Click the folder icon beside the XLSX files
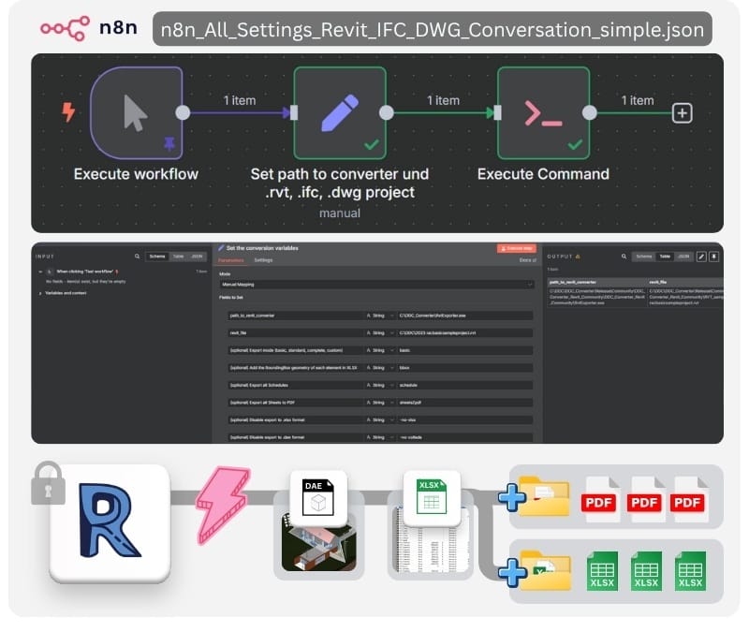Viewport: 749px width, 632px height. (x=545, y=570)
